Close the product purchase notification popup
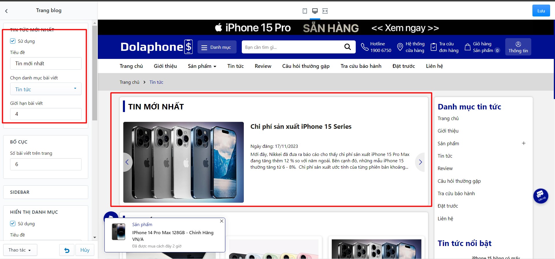Image resolution: width=555 pixels, height=259 pixels. (222, 221)
